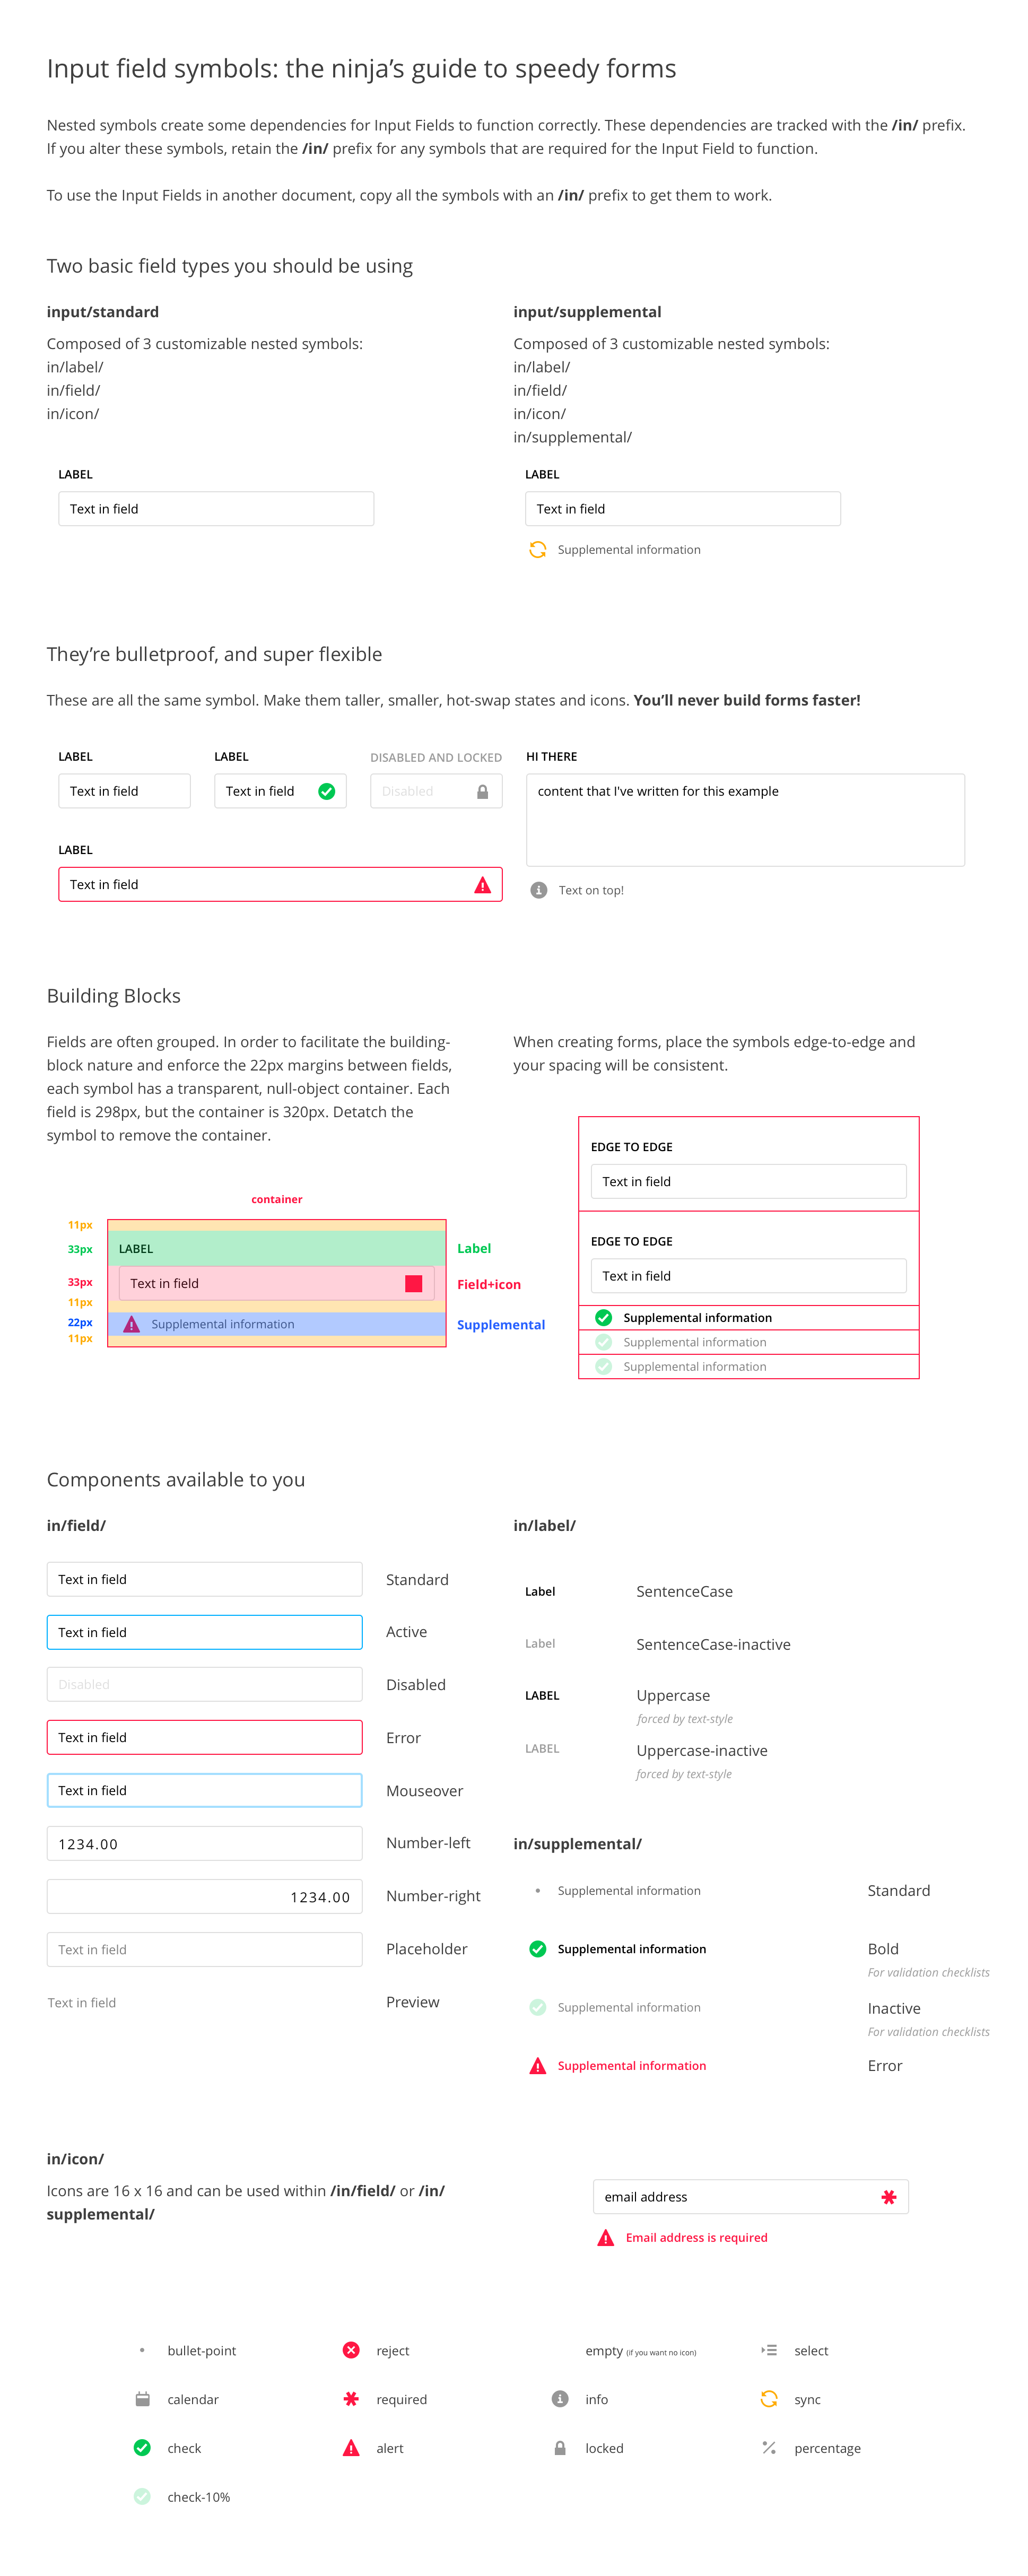The height and width of the screenshot is (2576, 1028).
Task: Click 'Email address is required' error text
Action: click(x=696, y=2238)
